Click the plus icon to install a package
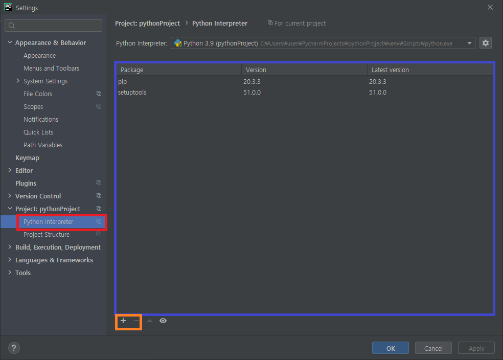 123,321
